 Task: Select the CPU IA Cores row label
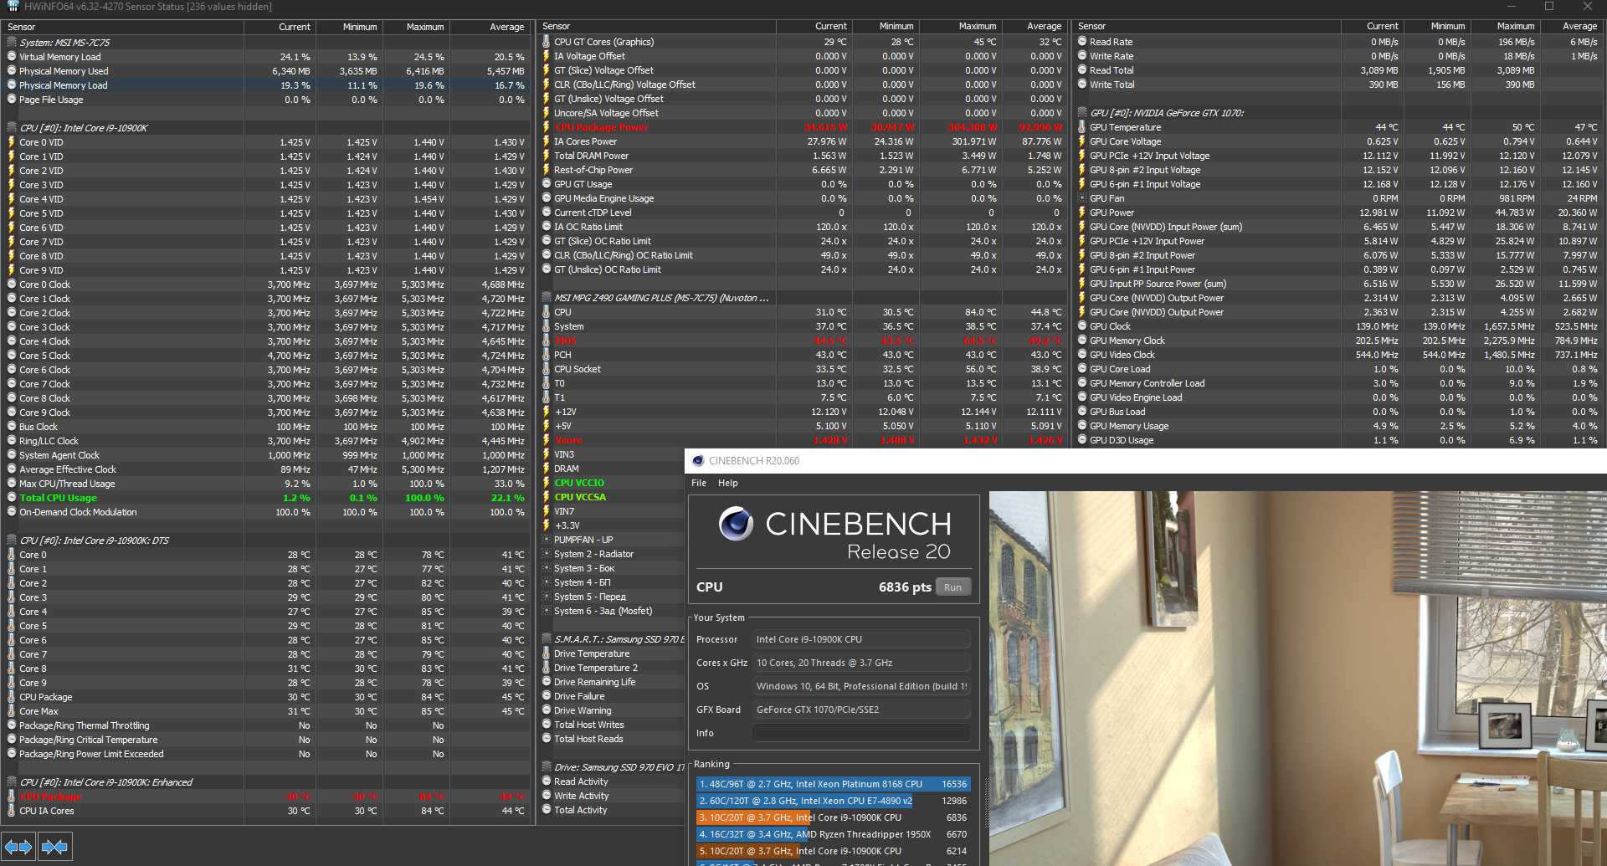tap(47, 811)
